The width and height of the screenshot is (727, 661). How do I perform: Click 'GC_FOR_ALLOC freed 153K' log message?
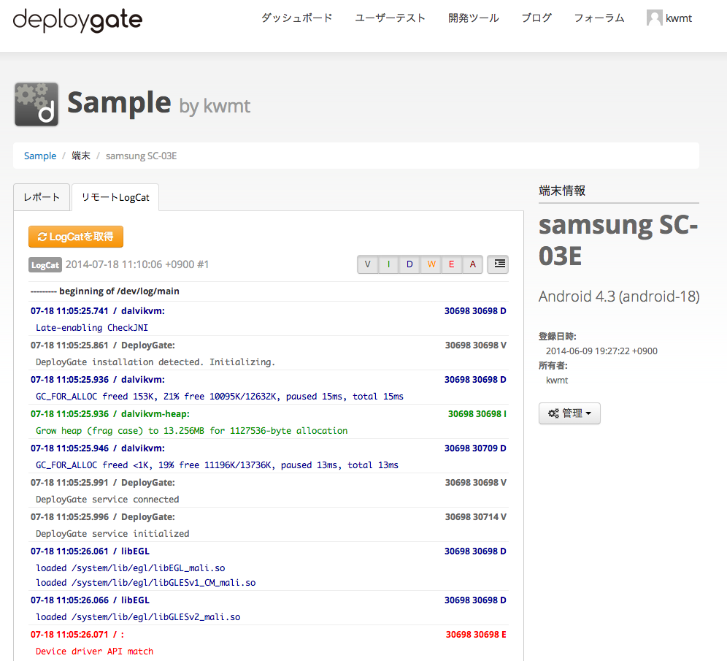pos(219,396)
